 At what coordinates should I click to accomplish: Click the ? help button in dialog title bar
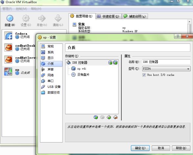coord(178,36)
